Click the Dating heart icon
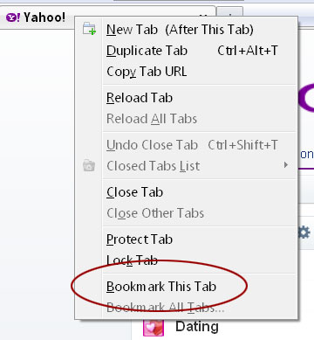This screenshot has height=340, width=314. [x=154, y=328]
